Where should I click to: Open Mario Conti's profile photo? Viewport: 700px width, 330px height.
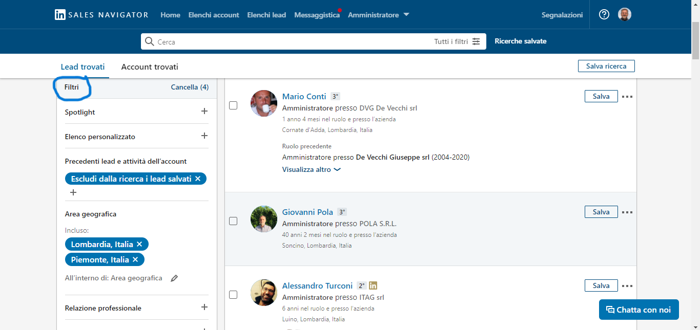(x=264, y=103)
